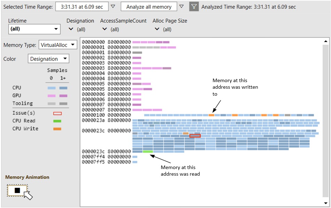The image size is (331, 208).
Task: Click address row 00000000 80000000
Action: tap(106, 42)
